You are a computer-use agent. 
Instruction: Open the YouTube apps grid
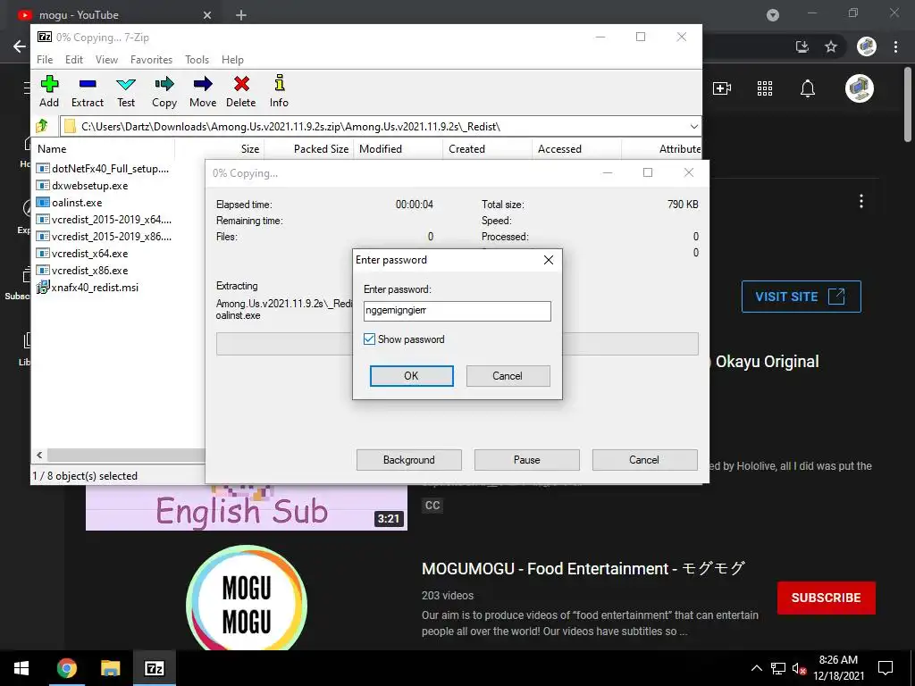click(765, 88)
